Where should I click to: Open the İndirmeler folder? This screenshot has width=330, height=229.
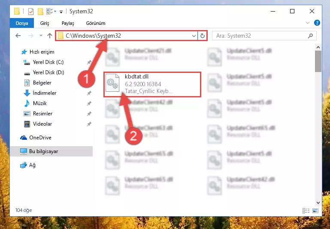pos(44,93)
